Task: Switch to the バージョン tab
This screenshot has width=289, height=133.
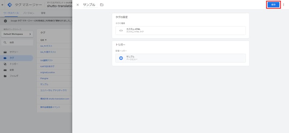Action: pyautogui.click(x=29, y=13)
